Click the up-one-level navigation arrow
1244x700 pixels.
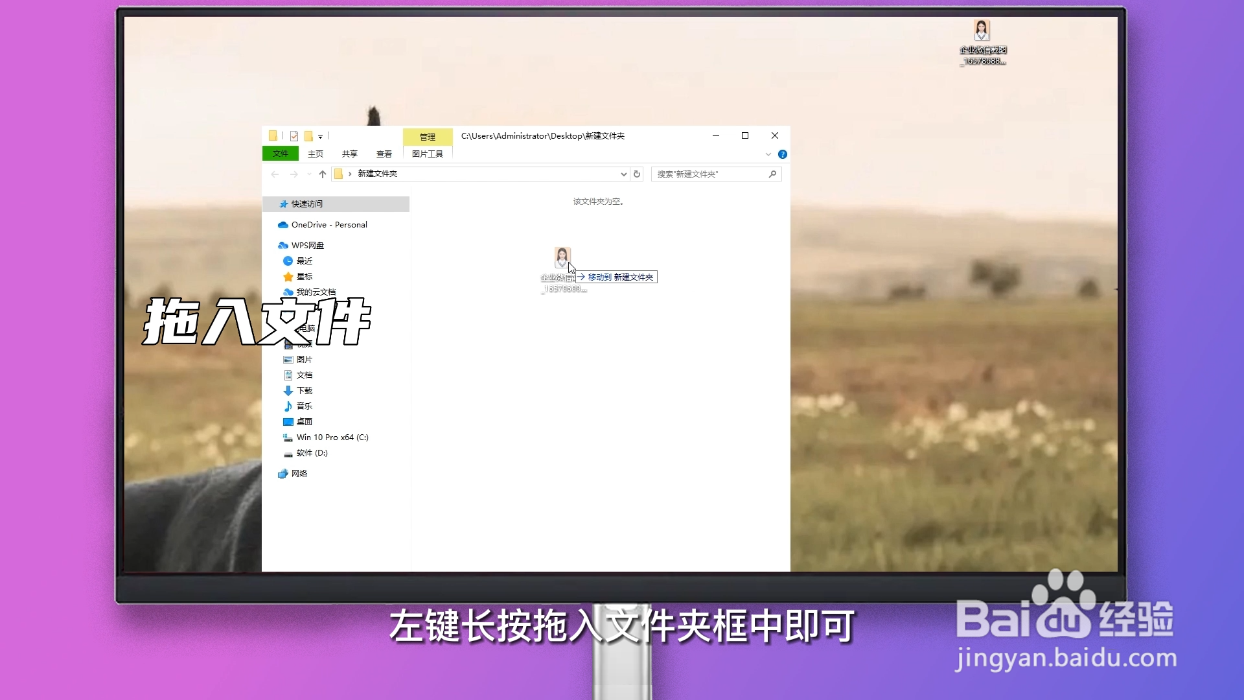click(322, 174)
